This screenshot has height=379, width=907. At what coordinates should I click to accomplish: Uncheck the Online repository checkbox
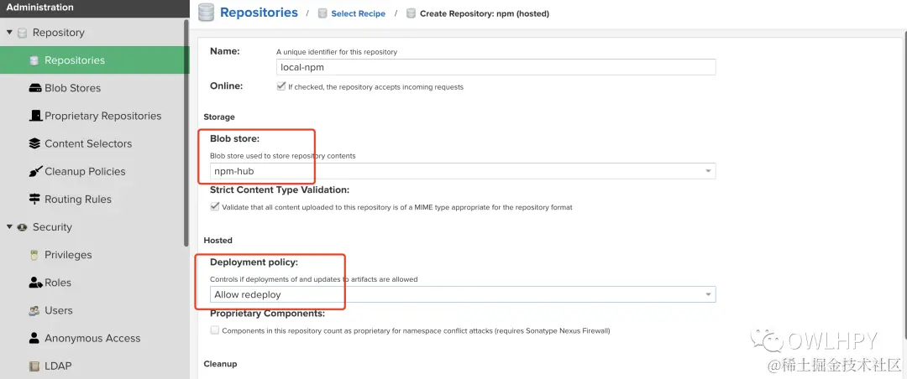point(280,86)
